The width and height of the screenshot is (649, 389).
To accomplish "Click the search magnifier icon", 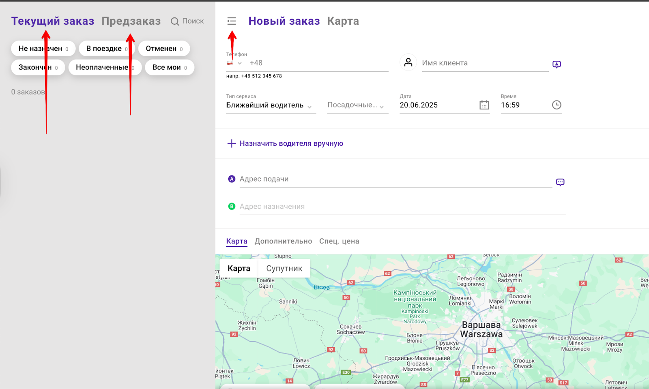I will point(175,21).
